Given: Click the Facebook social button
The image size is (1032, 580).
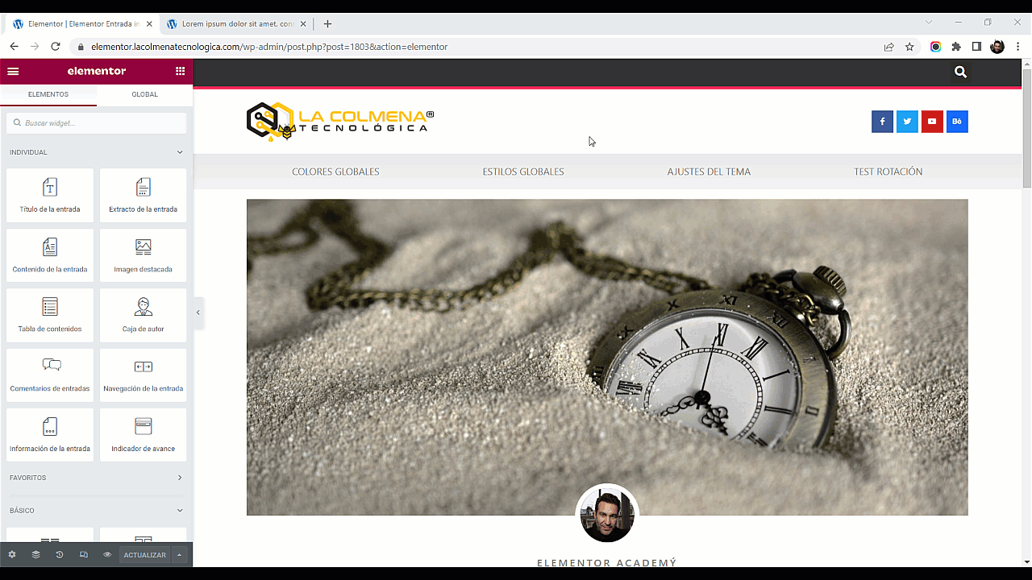Looking at the screenshot, I should [882, 122].
